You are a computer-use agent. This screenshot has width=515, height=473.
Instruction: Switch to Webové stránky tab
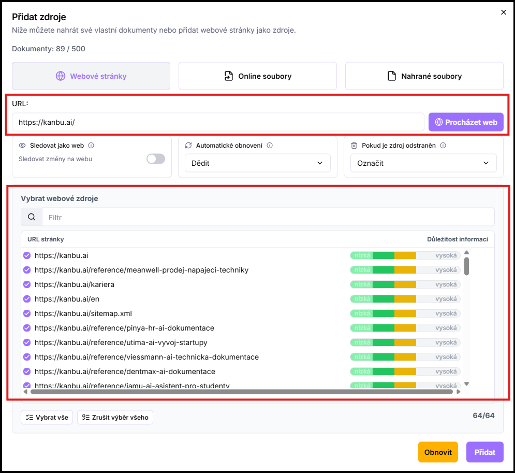point(91,76)
